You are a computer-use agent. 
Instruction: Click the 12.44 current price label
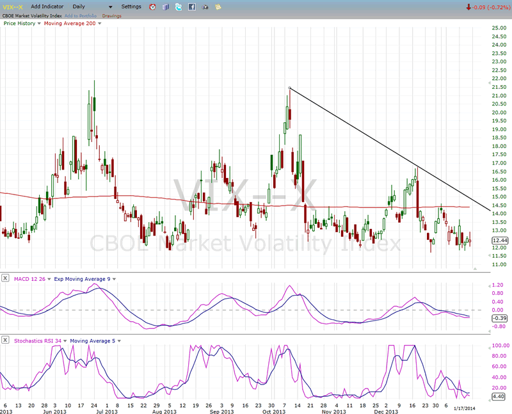click(x=499, y=239)
